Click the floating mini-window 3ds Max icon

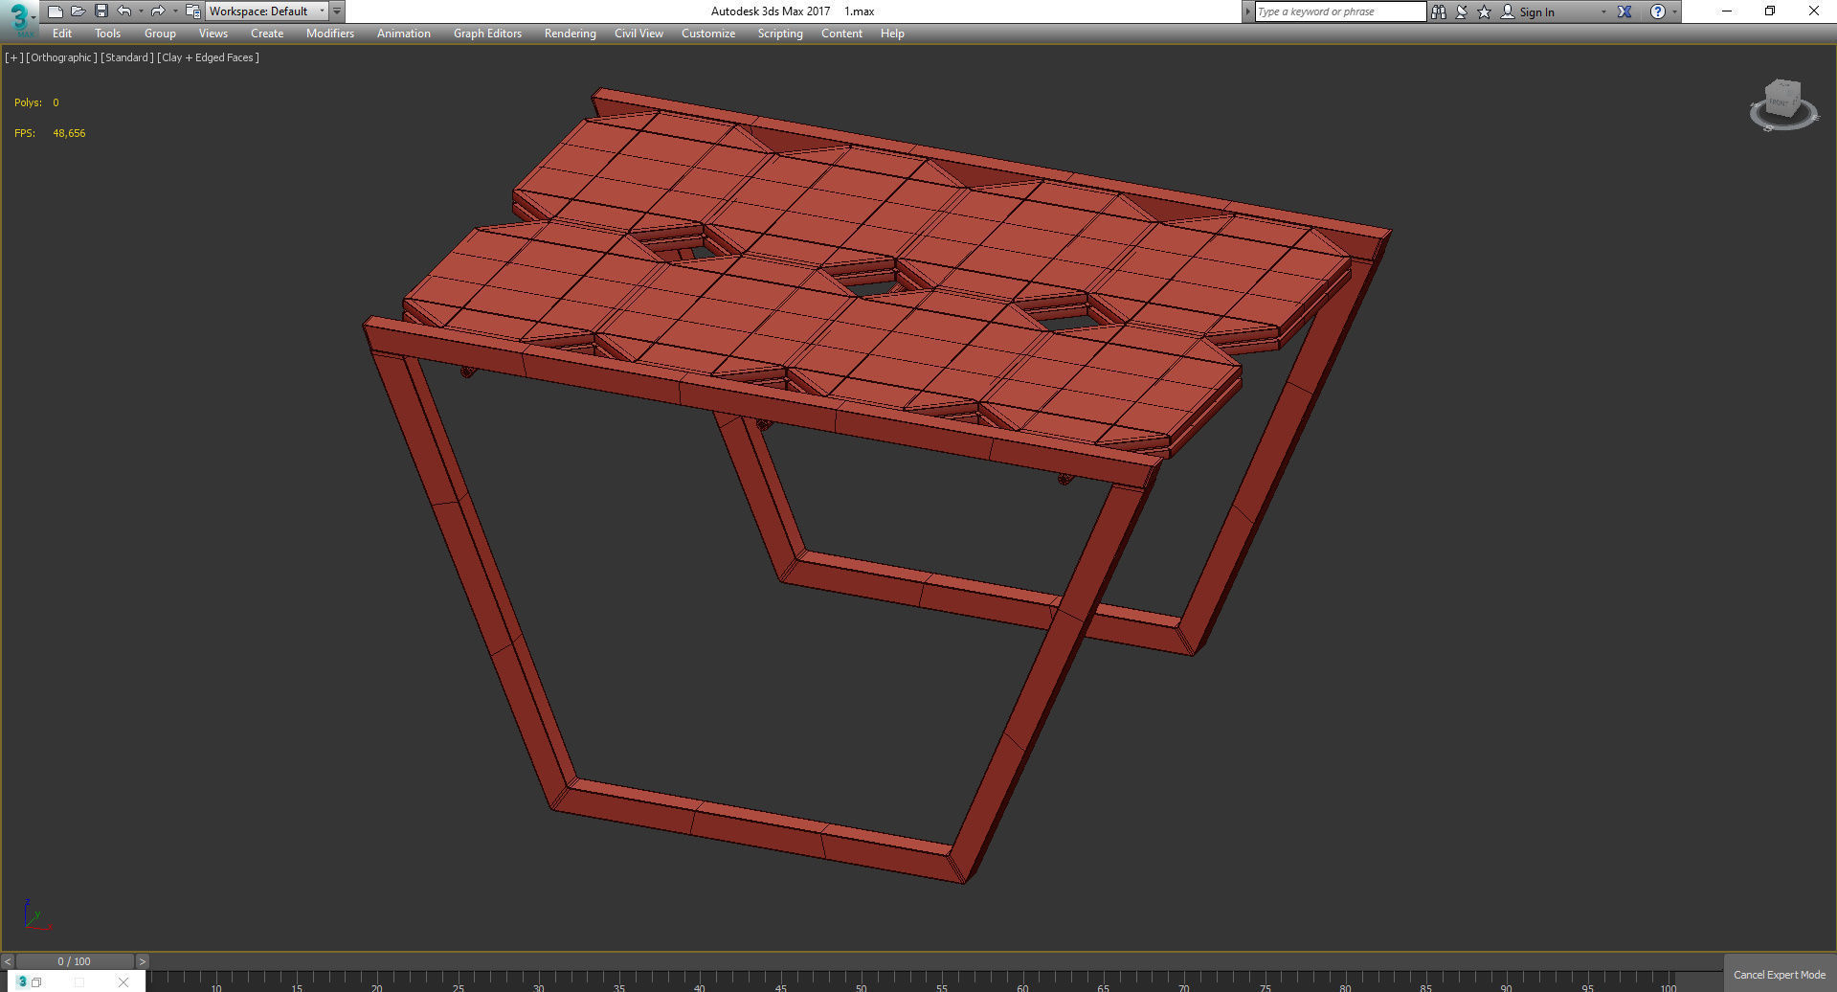[x=22, y=981]
